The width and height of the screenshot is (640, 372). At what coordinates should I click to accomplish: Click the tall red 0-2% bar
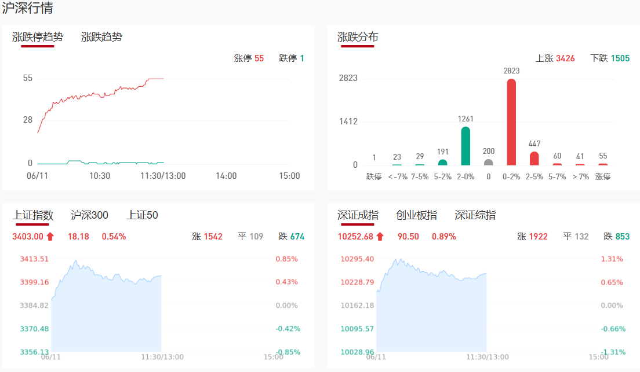point(511,122)
